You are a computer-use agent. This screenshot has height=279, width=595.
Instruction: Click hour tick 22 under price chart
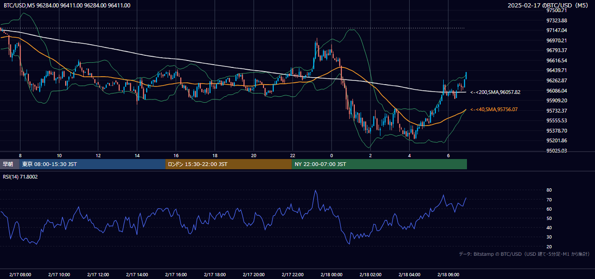click(x=292, y=155)
